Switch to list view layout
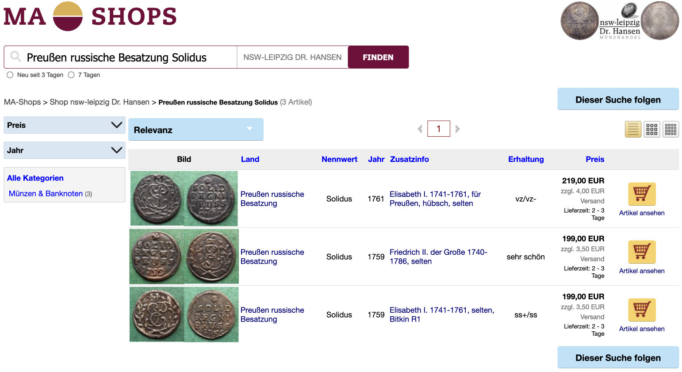Viewport: 682px width, 372px height. (633, 129)
